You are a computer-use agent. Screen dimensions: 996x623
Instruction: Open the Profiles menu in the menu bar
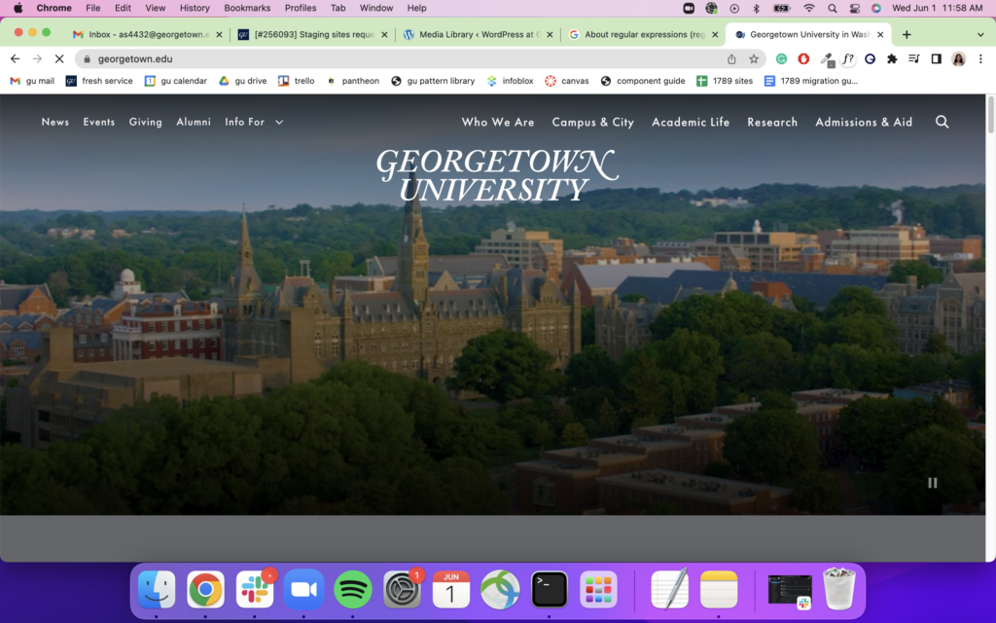point(301,8)
